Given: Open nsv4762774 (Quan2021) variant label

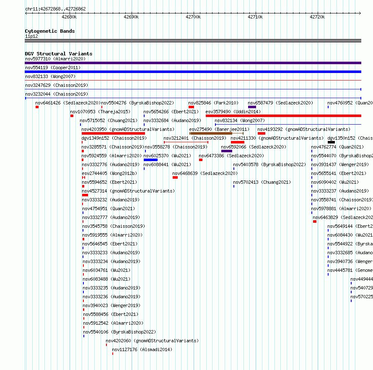Looking at the screenshot, I should (x=337, y=147).
